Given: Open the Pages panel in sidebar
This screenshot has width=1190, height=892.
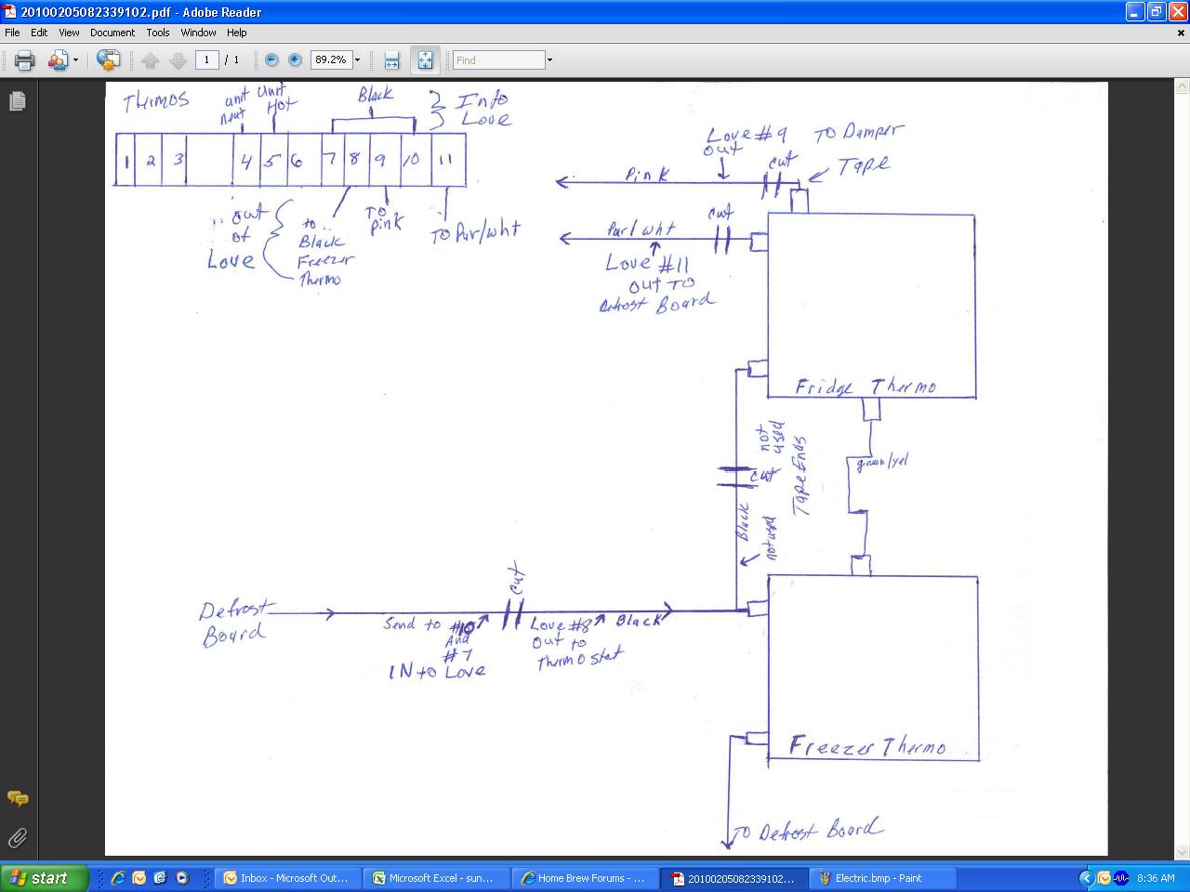Looking at the screenshot, I should coord(18,100).
